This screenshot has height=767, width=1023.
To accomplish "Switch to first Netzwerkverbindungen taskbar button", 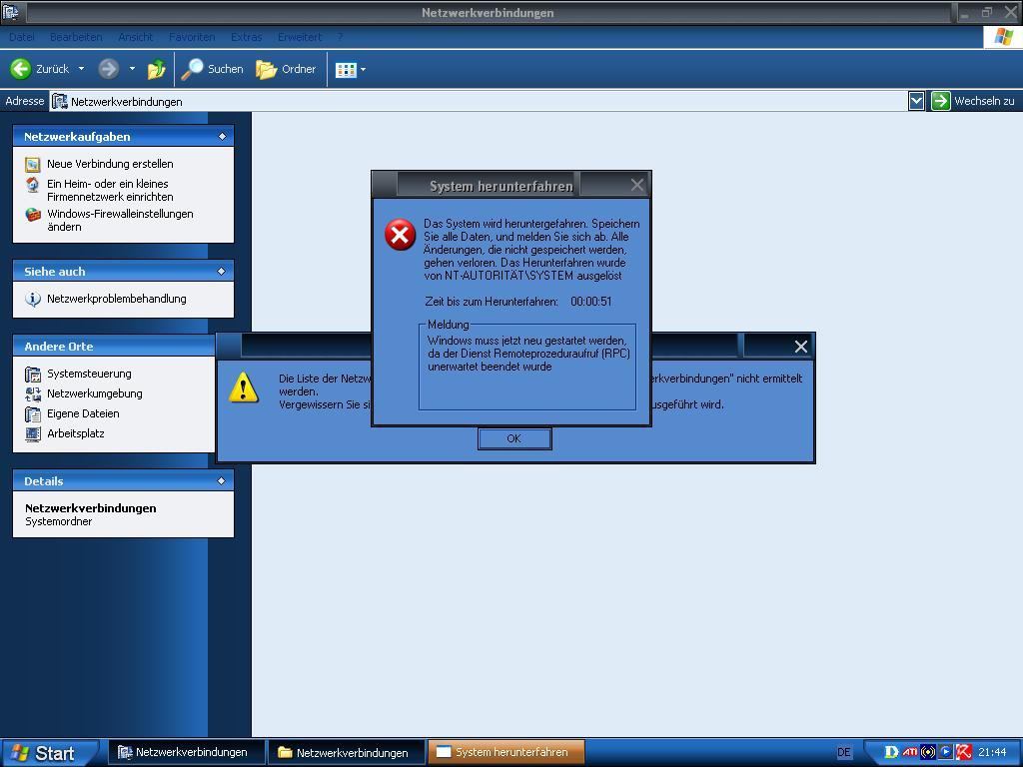I will point(185,752).
